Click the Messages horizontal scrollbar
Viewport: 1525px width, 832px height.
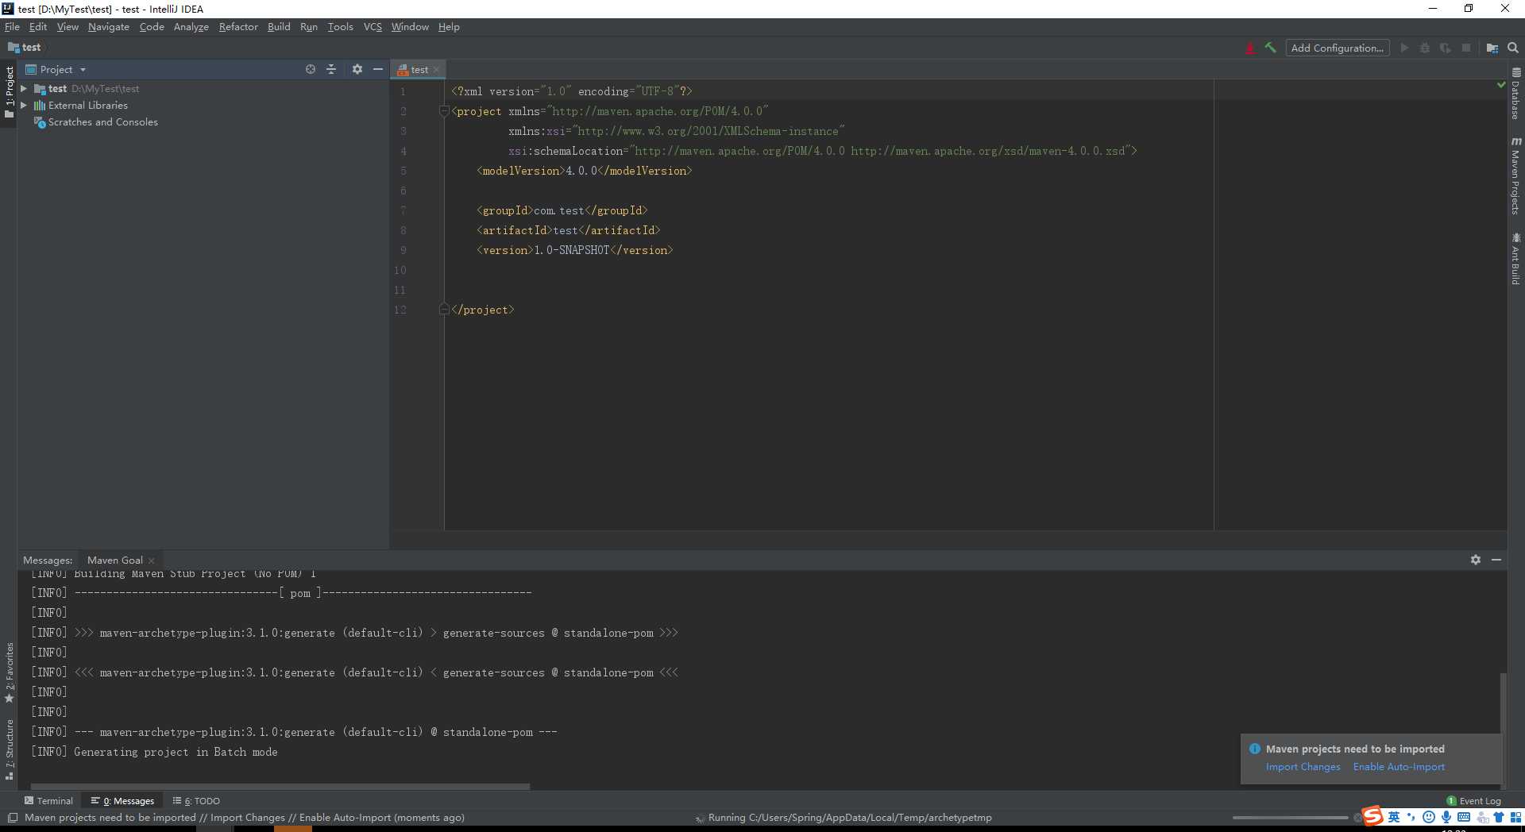coord(280,787)
